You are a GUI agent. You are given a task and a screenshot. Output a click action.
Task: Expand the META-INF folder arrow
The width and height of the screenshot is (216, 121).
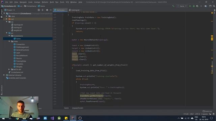9,70
